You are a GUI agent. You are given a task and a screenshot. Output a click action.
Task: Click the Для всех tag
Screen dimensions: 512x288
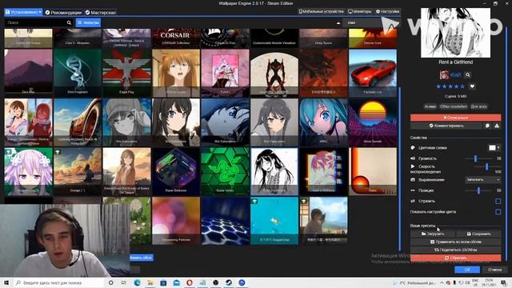point(478,106)
